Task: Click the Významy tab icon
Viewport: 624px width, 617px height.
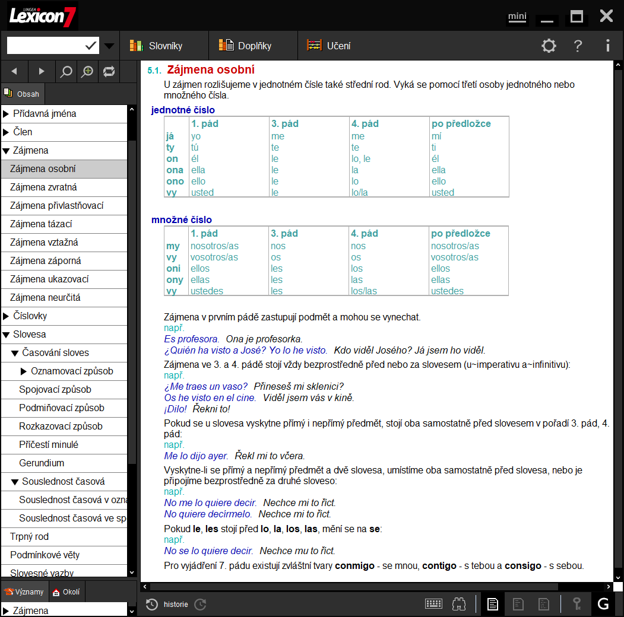Action: coord(8,591)
